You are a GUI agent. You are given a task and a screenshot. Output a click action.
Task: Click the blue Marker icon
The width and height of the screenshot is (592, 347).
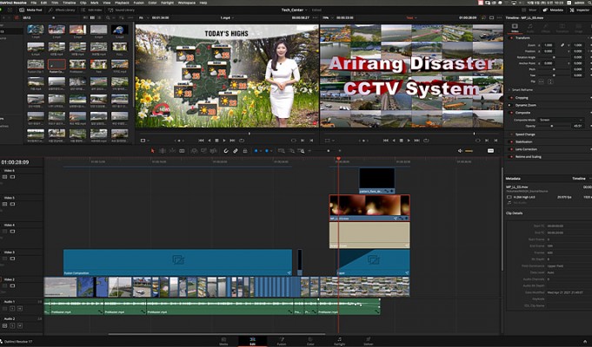[x=267, y=151]
